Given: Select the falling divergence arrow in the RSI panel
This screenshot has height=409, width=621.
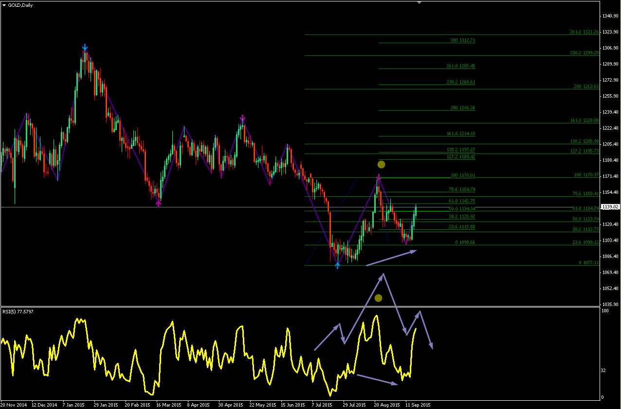Looking at the screenshot, I should (377, 380).
